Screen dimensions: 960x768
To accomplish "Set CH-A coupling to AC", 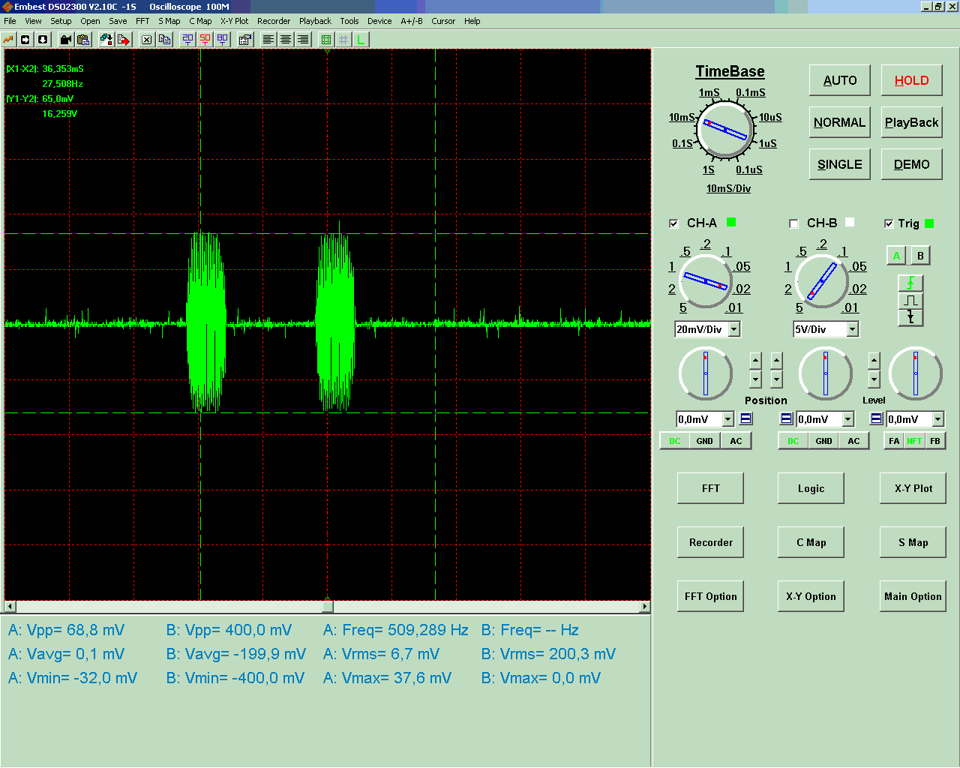I will [736, 441].
